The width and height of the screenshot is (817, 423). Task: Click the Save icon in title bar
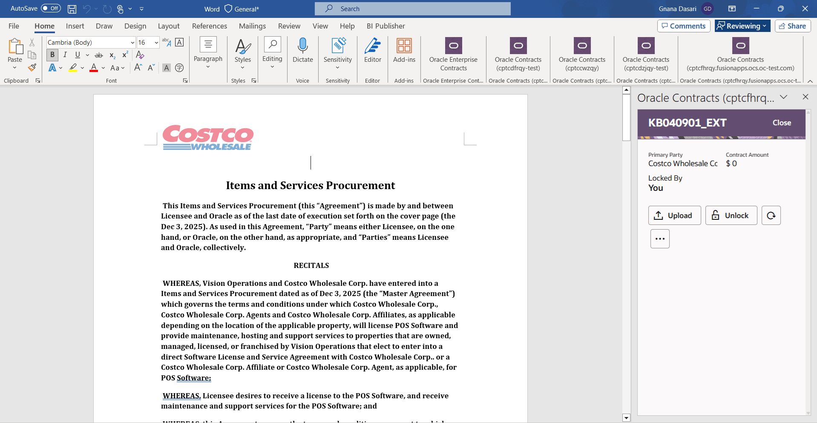72,9
